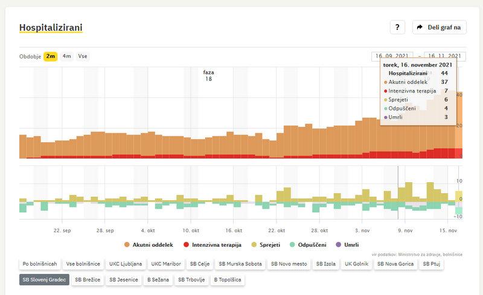Toggle Umrli series in legend
Image resolution: width=483 pixels, height=295 pixels.
pyautogui.click(x=348, y=245)
